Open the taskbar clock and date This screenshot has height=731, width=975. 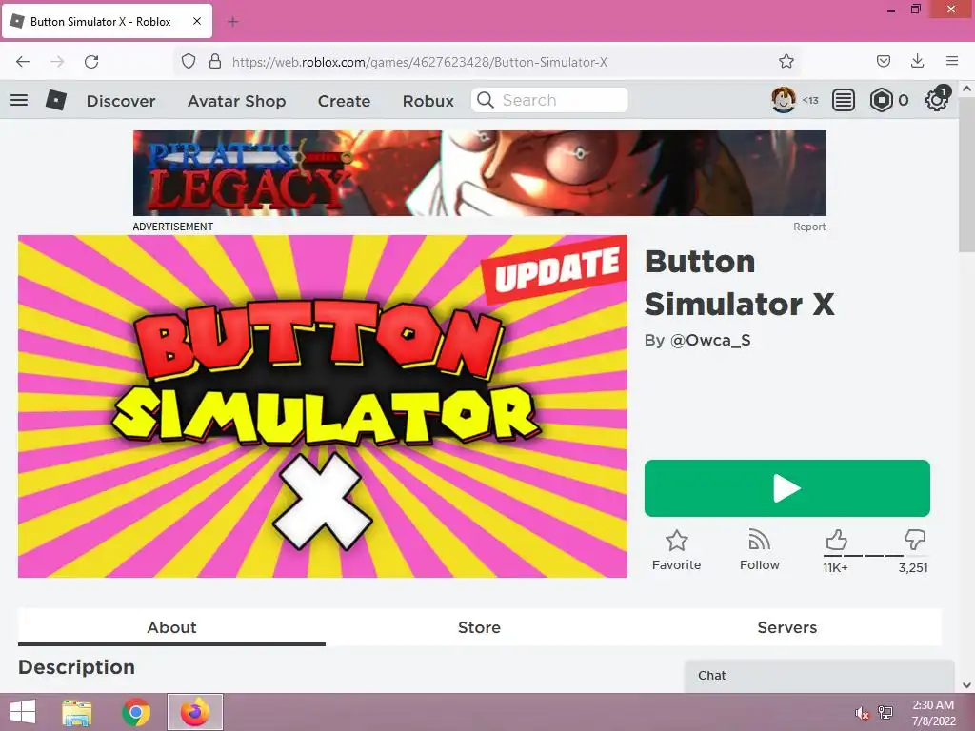(x=933, y=713)
